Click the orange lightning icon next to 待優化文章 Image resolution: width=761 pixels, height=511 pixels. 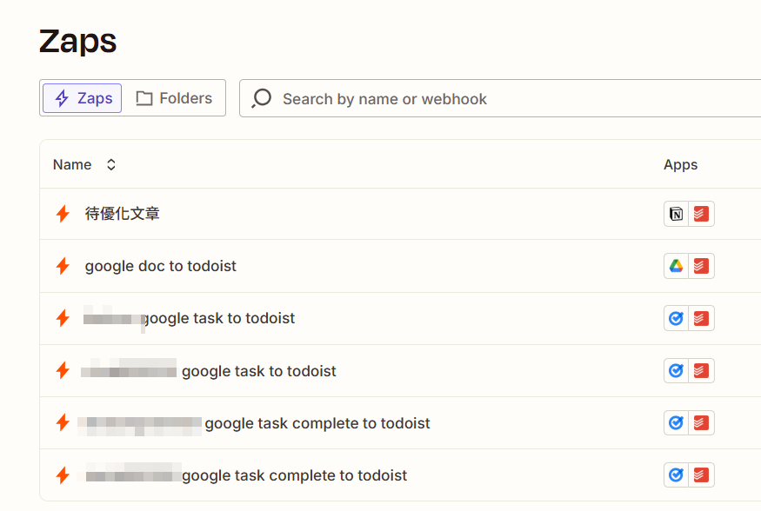tap(62, 213)
